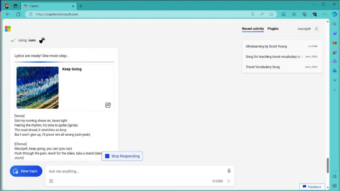Open browser profile avatar
Image resolution: width=340 pixels, height=191 pixels.
click(7, 6)
